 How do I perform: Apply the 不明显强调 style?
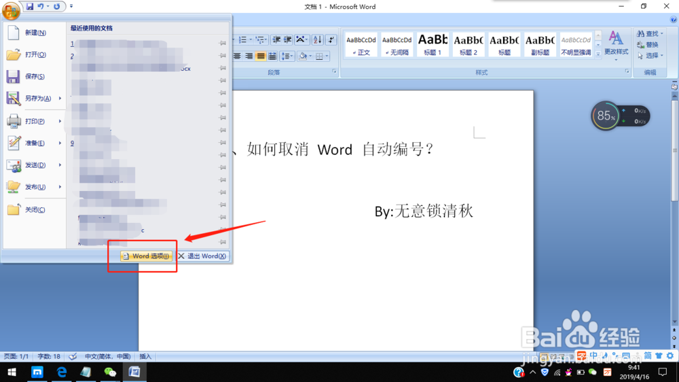576,45
